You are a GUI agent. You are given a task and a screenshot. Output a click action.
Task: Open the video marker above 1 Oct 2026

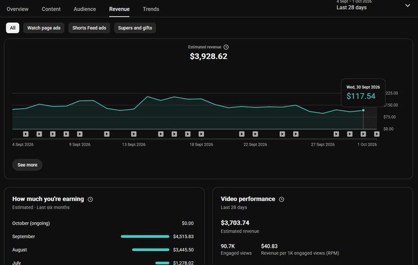click(x=377, y=134)
